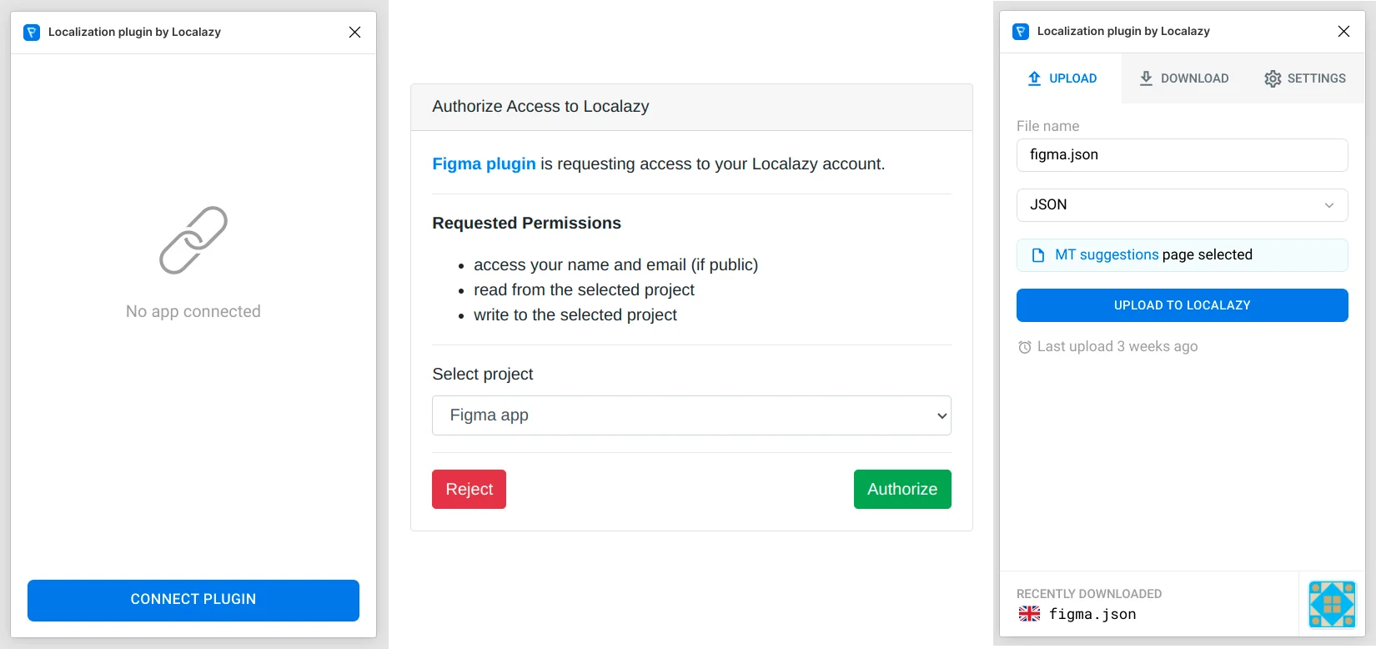Screen dimensions: 1376x649
Task: Open the Figma app project dropdown
Action: click(x=691, y=415)
